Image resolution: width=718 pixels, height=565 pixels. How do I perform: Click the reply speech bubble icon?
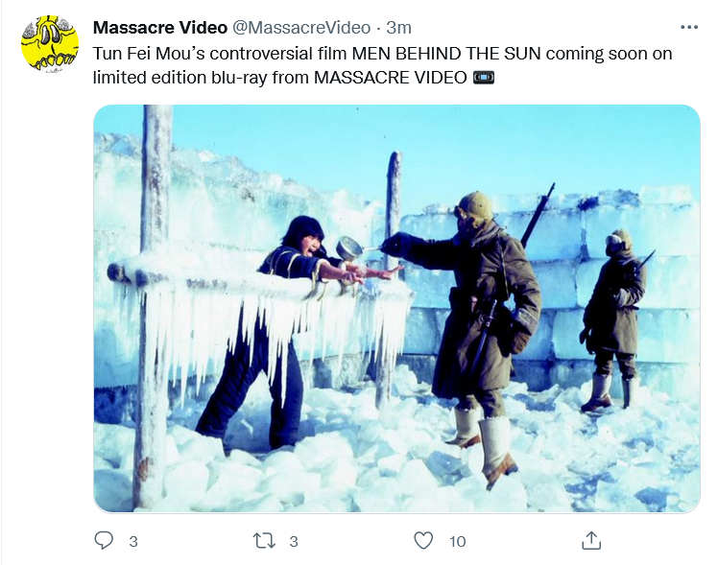coord(104,541)
